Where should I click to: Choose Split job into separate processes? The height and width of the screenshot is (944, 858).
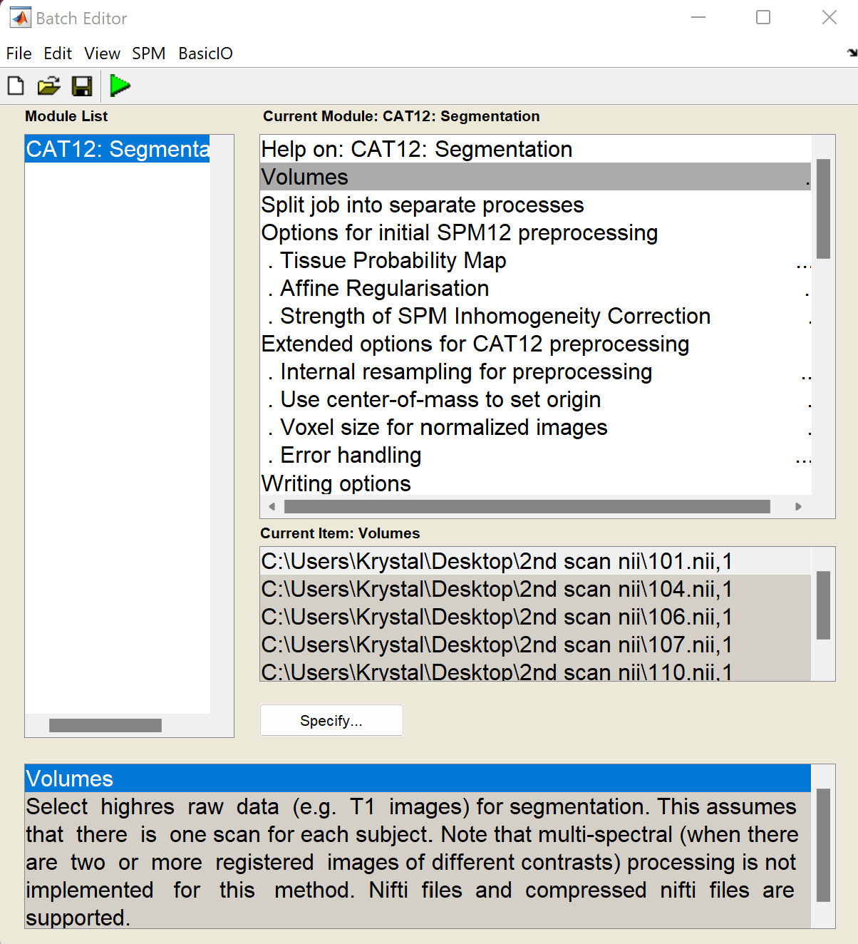(x=423, y=205)
